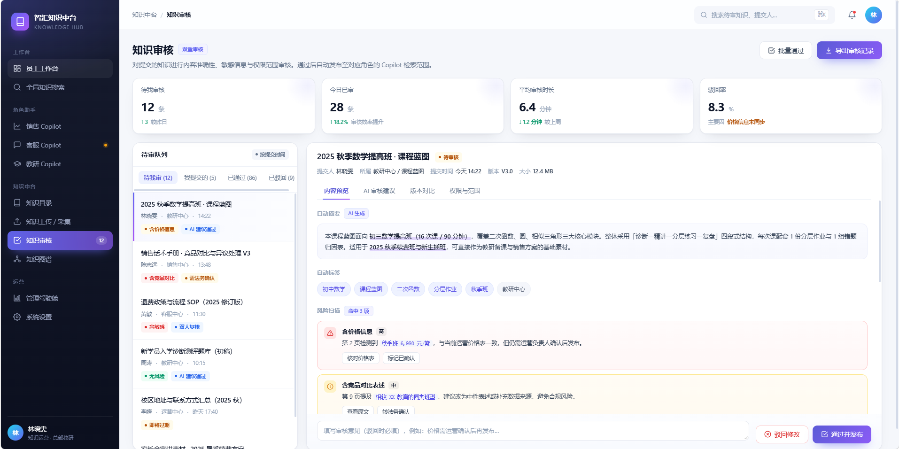
Task: Click the 秋季班 6,980 元/期 highlighted link
Action: (x=406, y=343)
